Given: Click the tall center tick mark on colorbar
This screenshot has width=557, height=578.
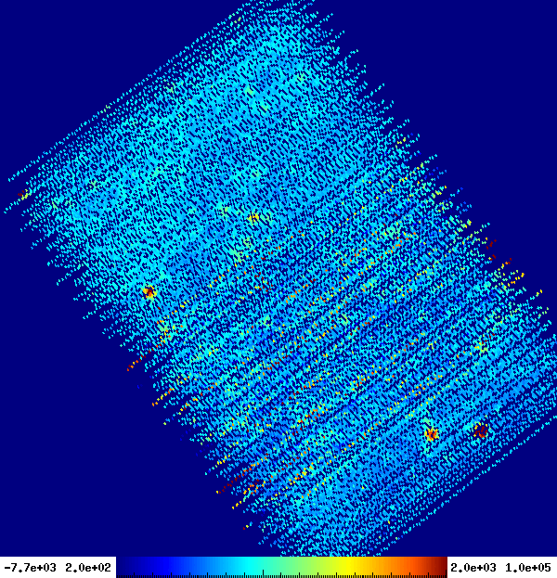Looking at the screenshot, I should (264, 573).
